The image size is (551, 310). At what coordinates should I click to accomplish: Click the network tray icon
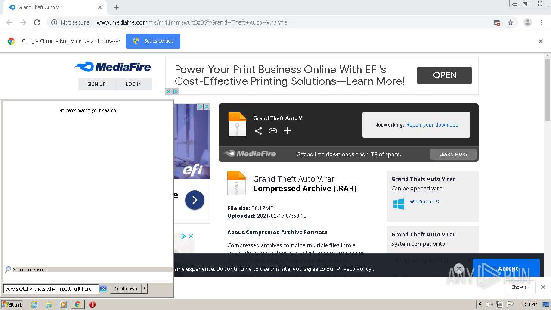[500, 304]
